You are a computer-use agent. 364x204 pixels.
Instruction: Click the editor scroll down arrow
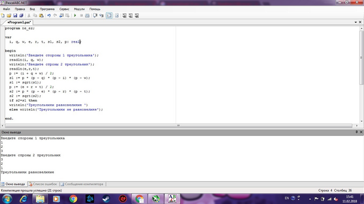[362, 121]
